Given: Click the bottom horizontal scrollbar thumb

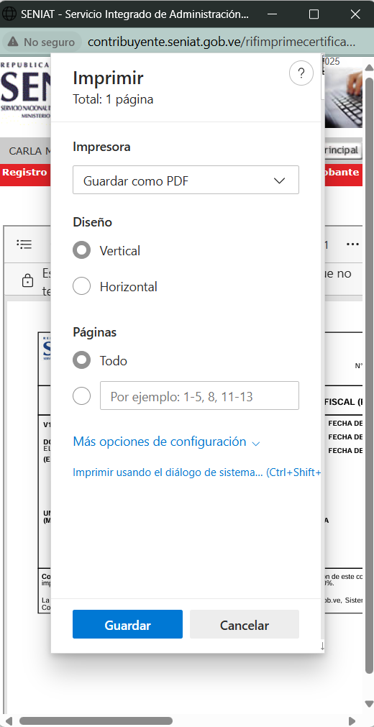Looking at the screenshot, I should 96,721.
